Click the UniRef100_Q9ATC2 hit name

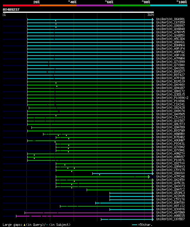170,190
